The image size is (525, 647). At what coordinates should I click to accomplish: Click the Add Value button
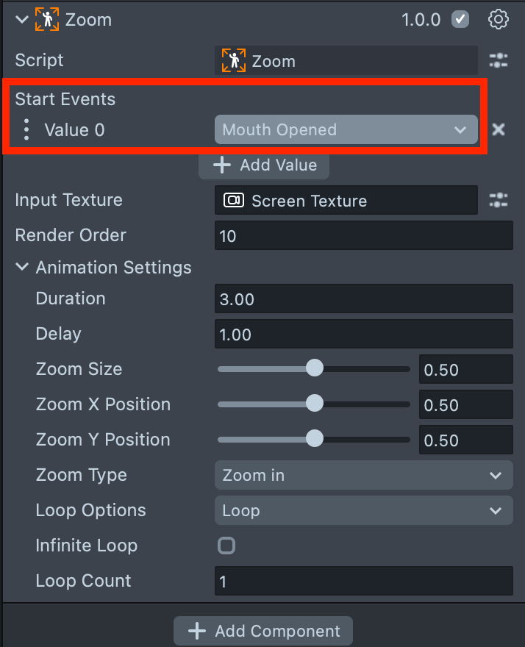(264, 165)
